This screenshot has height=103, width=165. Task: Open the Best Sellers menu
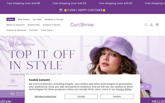pos(24,20)
